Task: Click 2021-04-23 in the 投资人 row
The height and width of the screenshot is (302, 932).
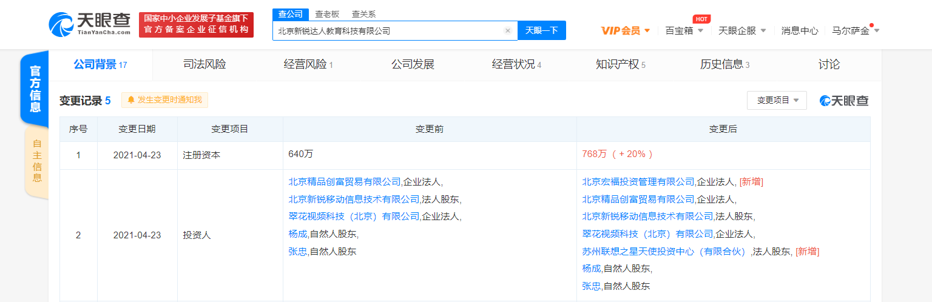Action: [x=137, y=235]
